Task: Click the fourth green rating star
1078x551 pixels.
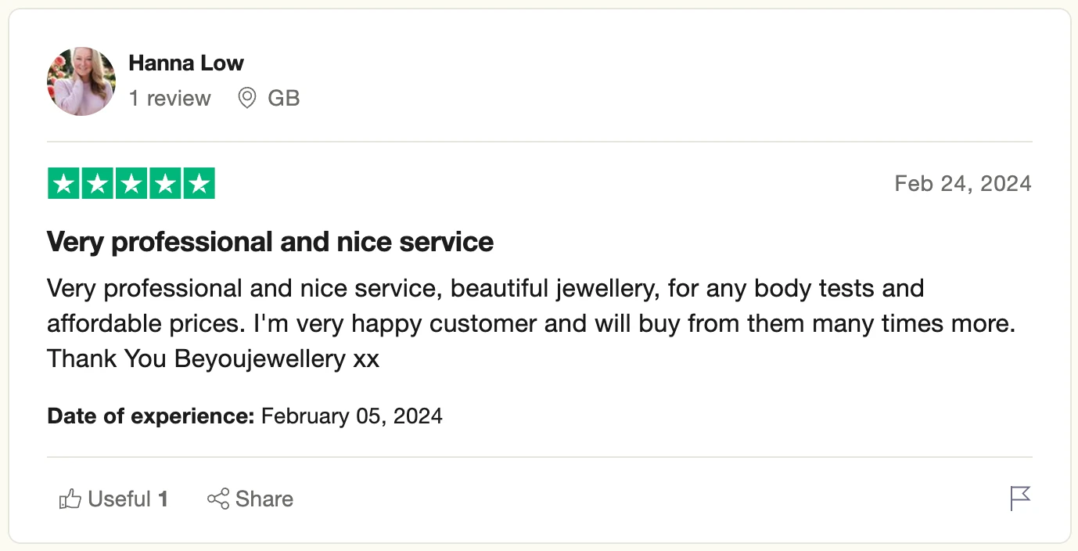Action: coord(166,184)
